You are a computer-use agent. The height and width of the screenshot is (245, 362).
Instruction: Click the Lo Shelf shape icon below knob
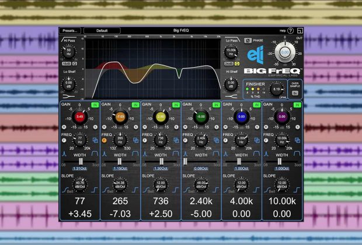pyautogui.click(x=68, y=96)
